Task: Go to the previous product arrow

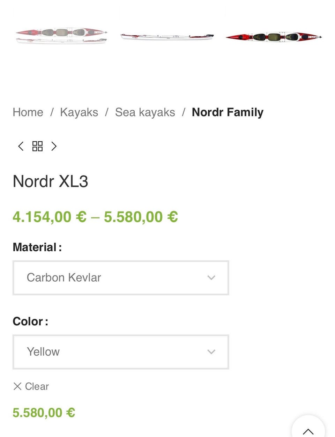Action: (x=21, y=146)
